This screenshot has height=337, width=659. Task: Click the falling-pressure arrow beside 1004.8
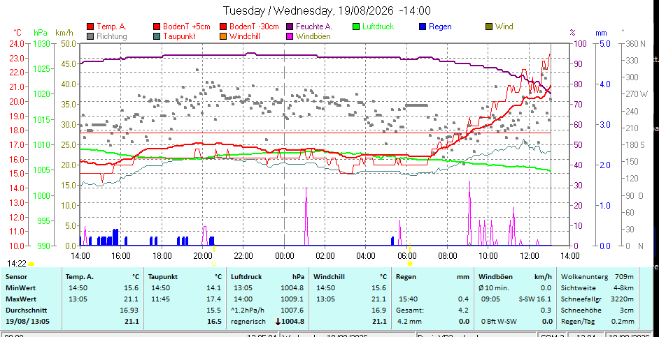click(278, 322)
